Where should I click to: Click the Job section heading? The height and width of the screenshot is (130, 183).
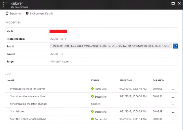pos(8,73)
